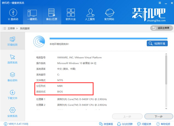Open the 备份资料 sidebar step
Image resolution: width=174 pixels, height=126 pixels.
[x=12, y=77]
